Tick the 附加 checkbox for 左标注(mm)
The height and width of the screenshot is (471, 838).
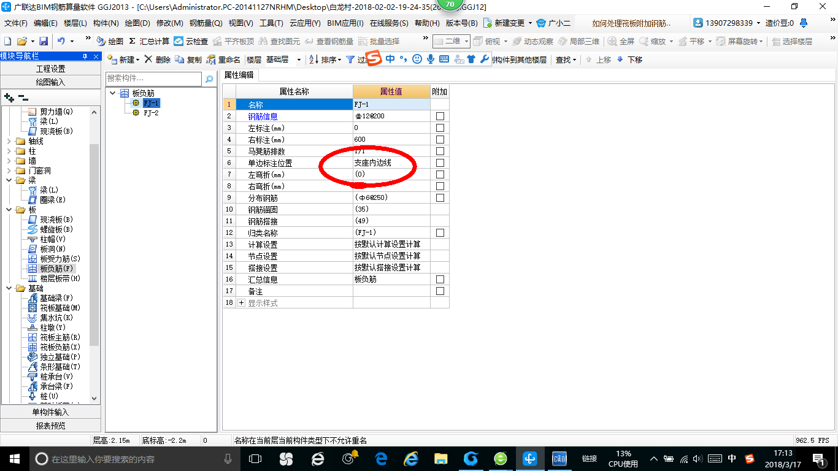(x=440, y=128)
